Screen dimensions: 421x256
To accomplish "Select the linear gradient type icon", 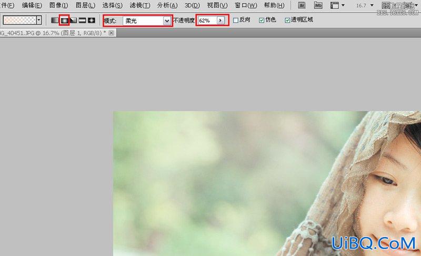I will [x=55, y=20].
